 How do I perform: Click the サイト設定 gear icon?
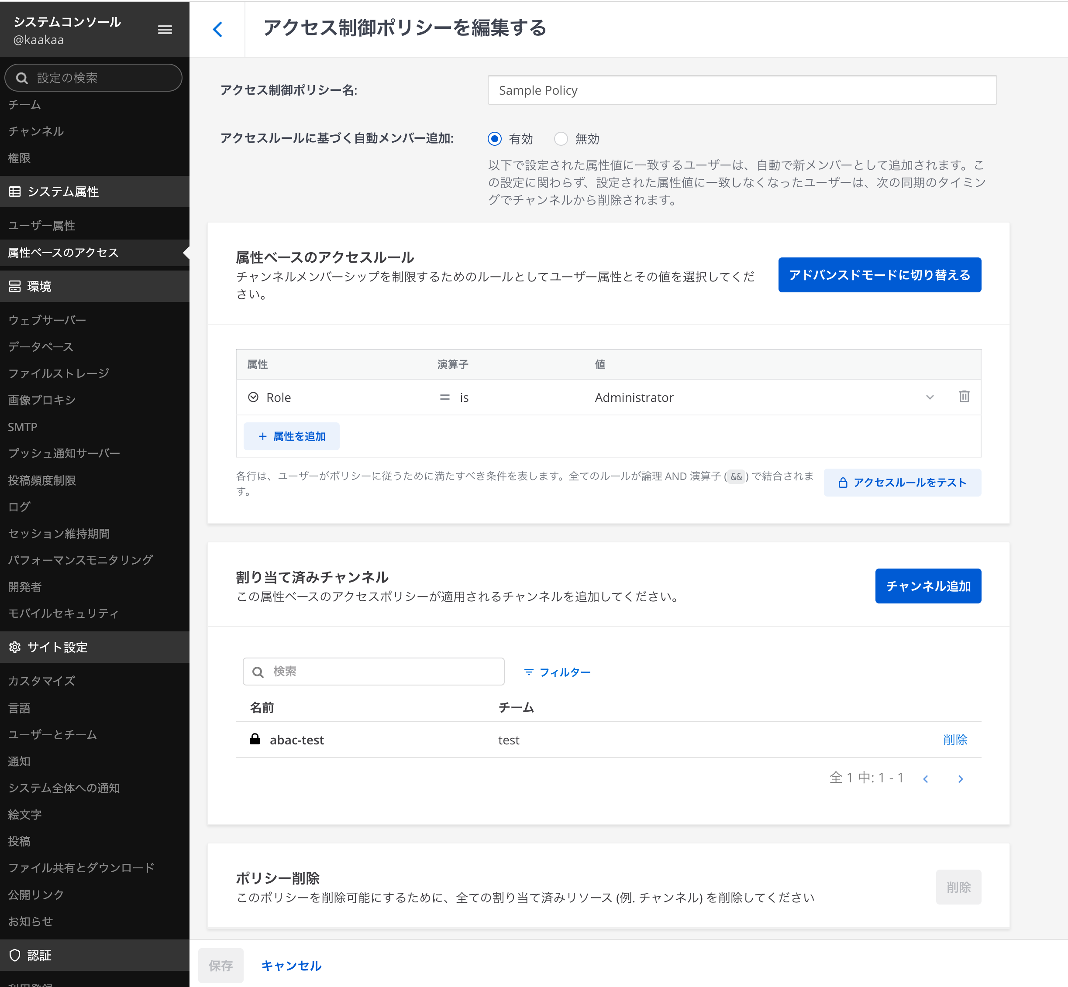tap(15, 648)
